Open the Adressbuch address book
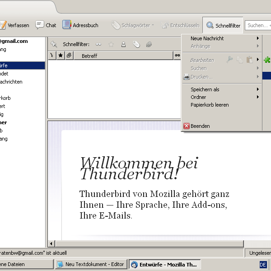271x271 pixels. [x=80, y=25]
